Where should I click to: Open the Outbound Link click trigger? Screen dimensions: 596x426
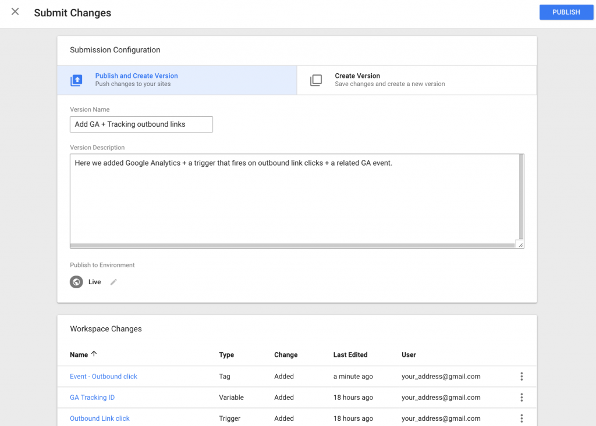(x=100, y=418)
